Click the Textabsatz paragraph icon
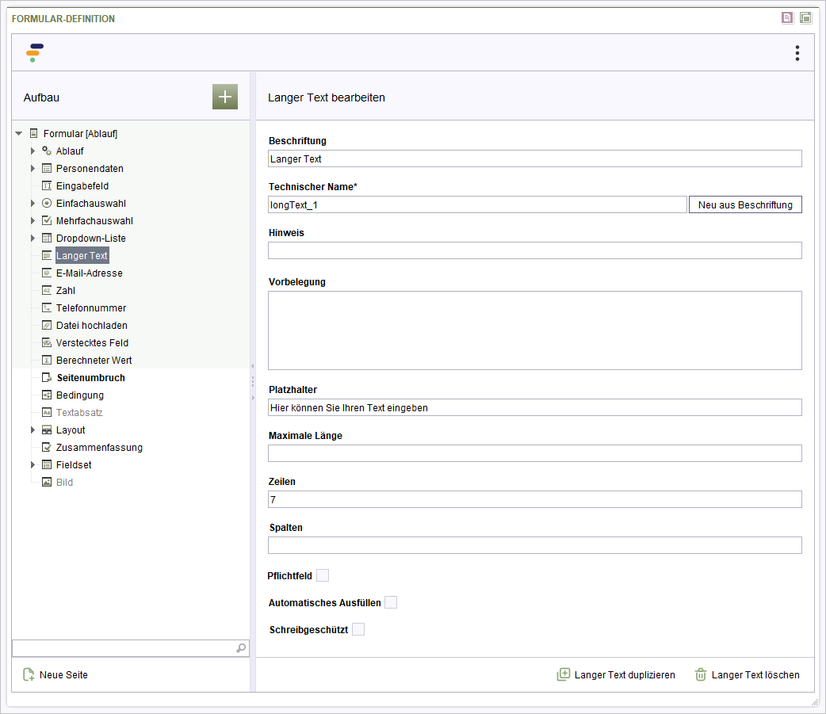Image resolution: width=826 pixels, height=714 pixels. [47, 412]
